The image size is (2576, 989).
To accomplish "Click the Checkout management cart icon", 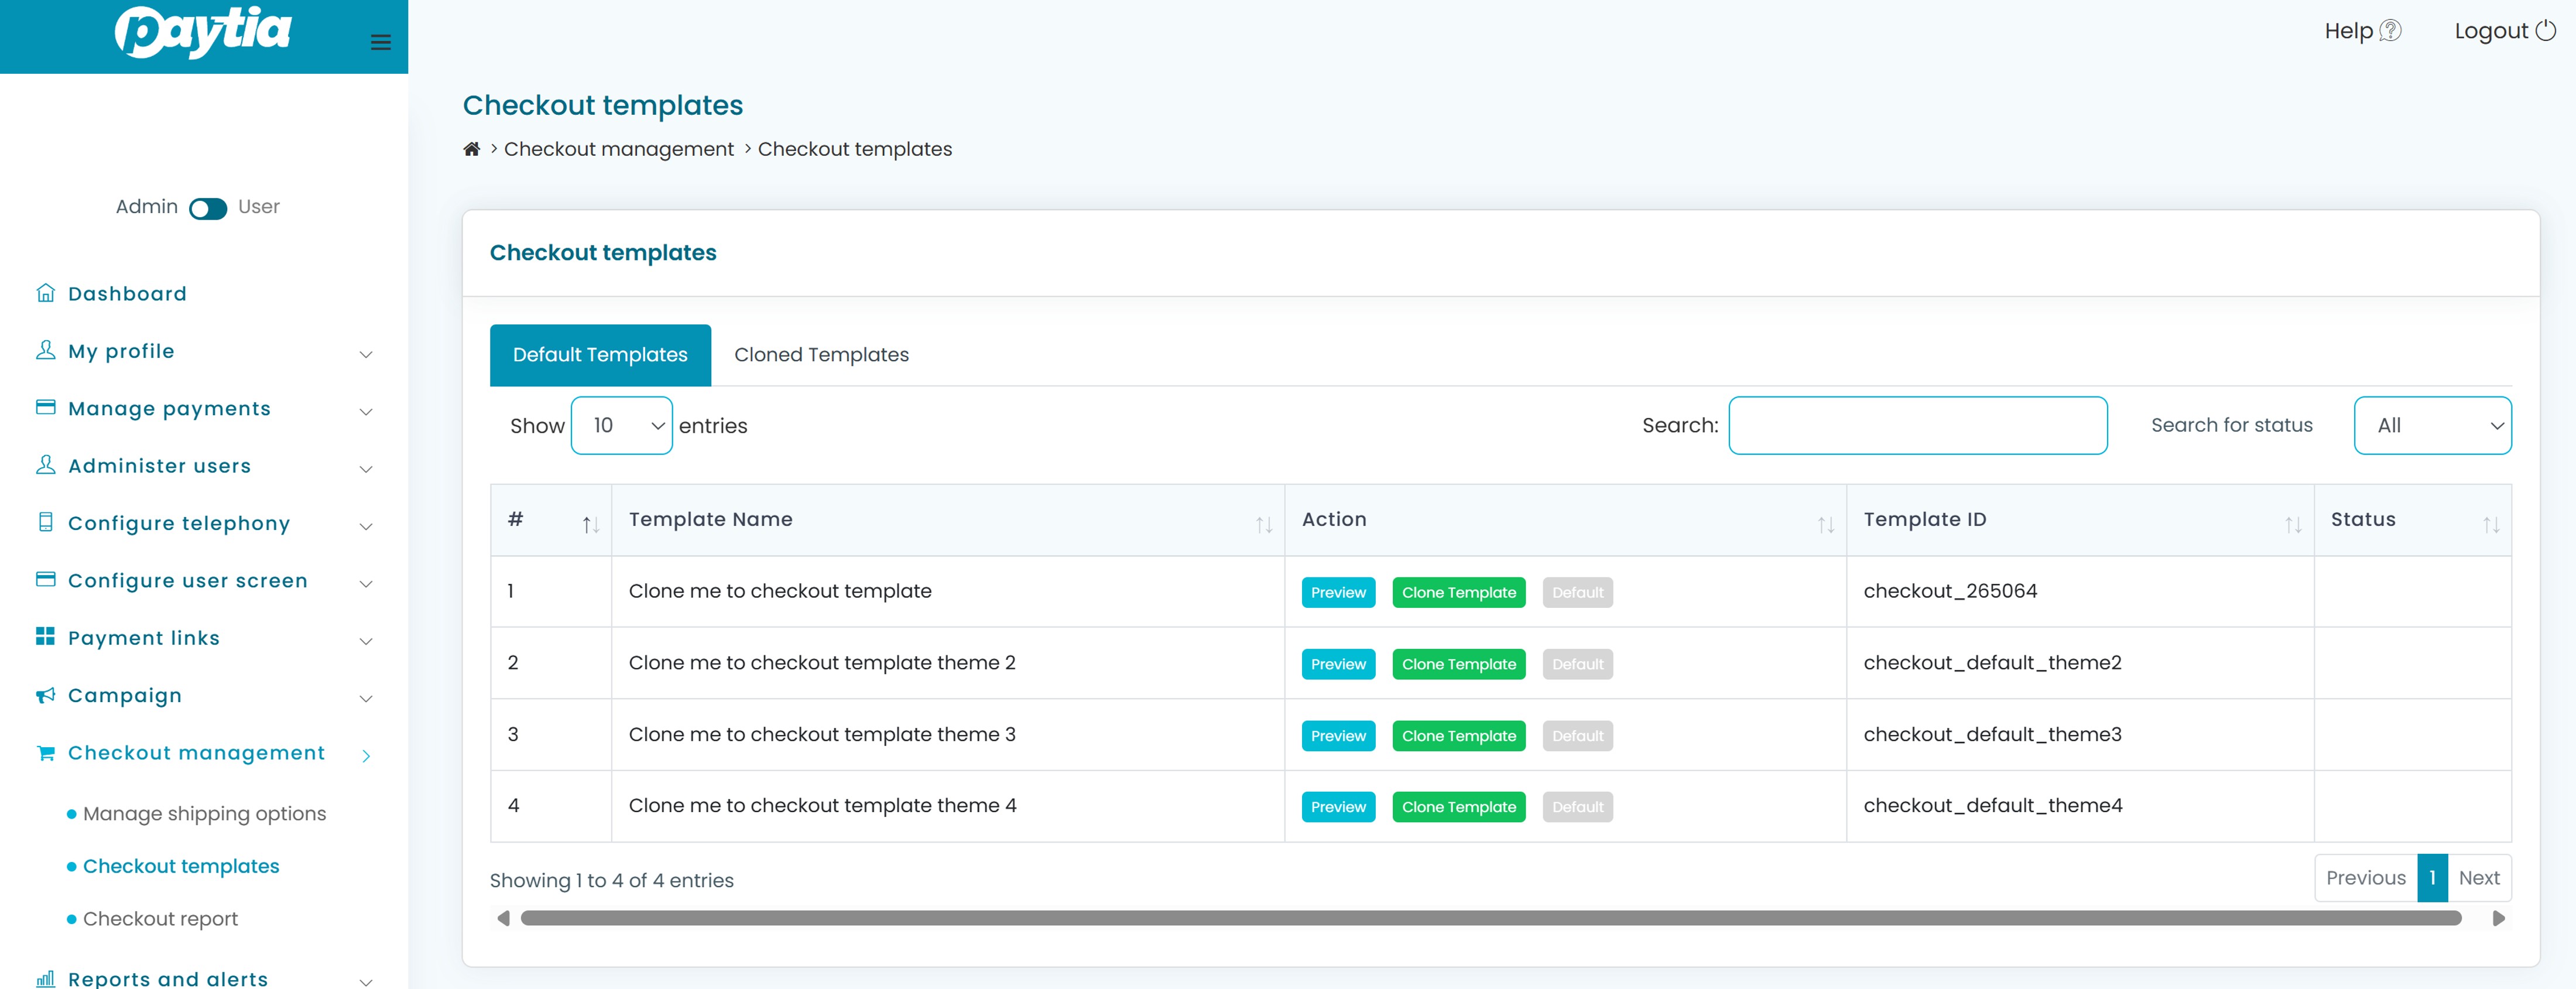I will [x=45, y=753].
